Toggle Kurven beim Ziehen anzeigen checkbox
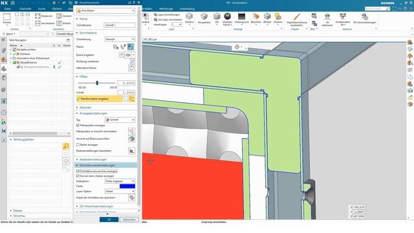Screen dimensions: 414x233 pos(78,176)
